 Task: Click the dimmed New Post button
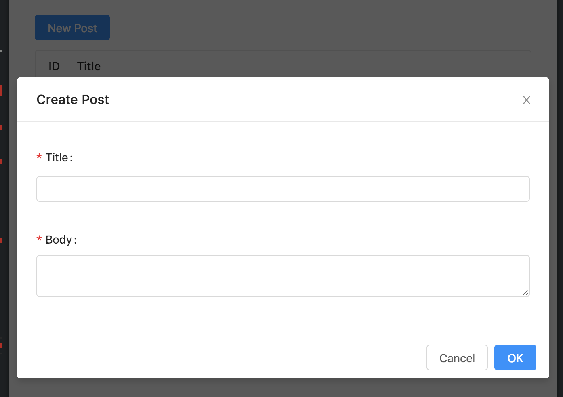pyautogui.click(x=72, y=27)
